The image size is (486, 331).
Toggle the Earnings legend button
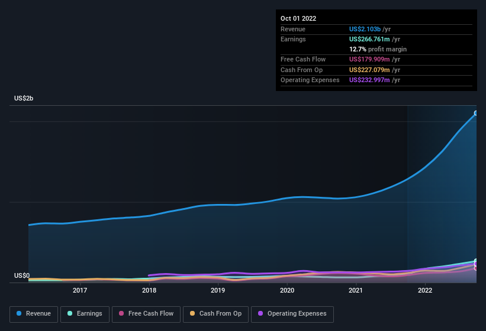85,314
